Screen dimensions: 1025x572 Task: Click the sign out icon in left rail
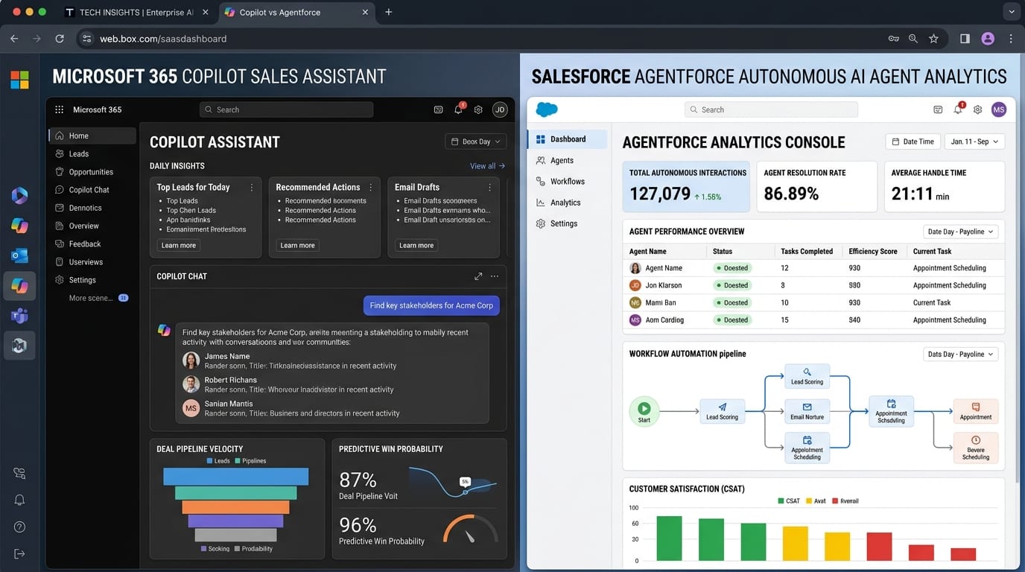(19, 554)
